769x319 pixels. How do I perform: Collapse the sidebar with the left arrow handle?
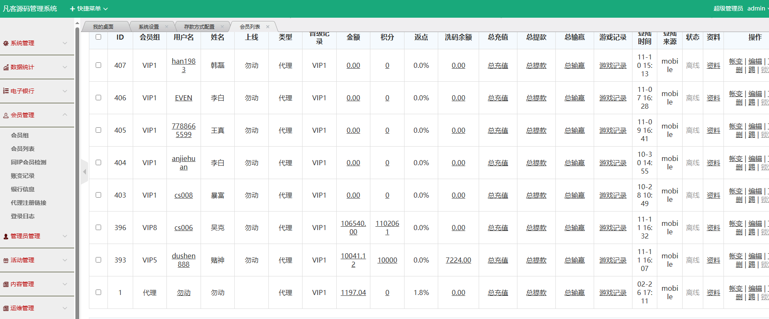[84, 172]
